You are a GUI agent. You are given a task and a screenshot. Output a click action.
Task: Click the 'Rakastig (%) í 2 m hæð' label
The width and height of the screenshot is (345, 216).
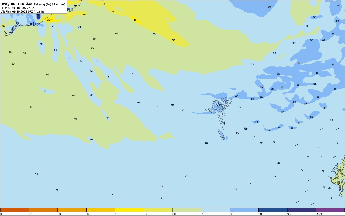[50, 4]
